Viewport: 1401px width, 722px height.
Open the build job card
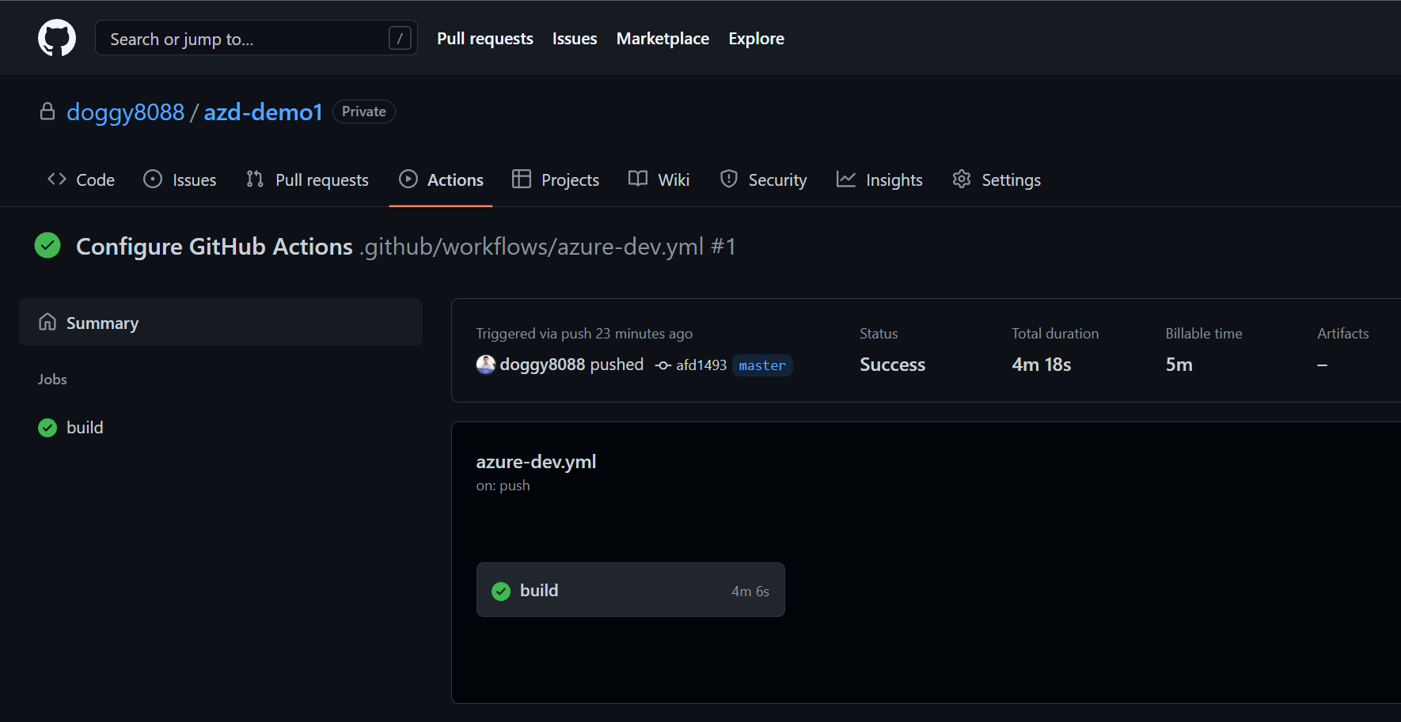click(631, 590)
